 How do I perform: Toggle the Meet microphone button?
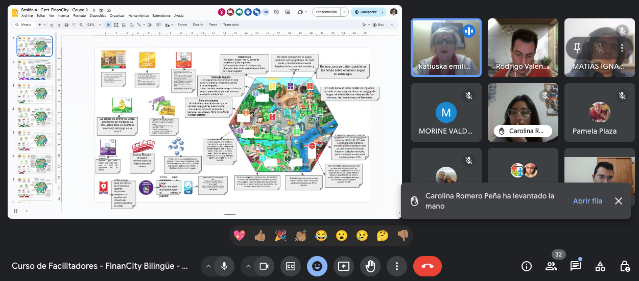pos(224,266)
